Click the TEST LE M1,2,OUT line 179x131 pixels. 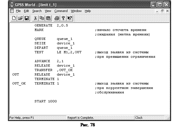point(58,52)
